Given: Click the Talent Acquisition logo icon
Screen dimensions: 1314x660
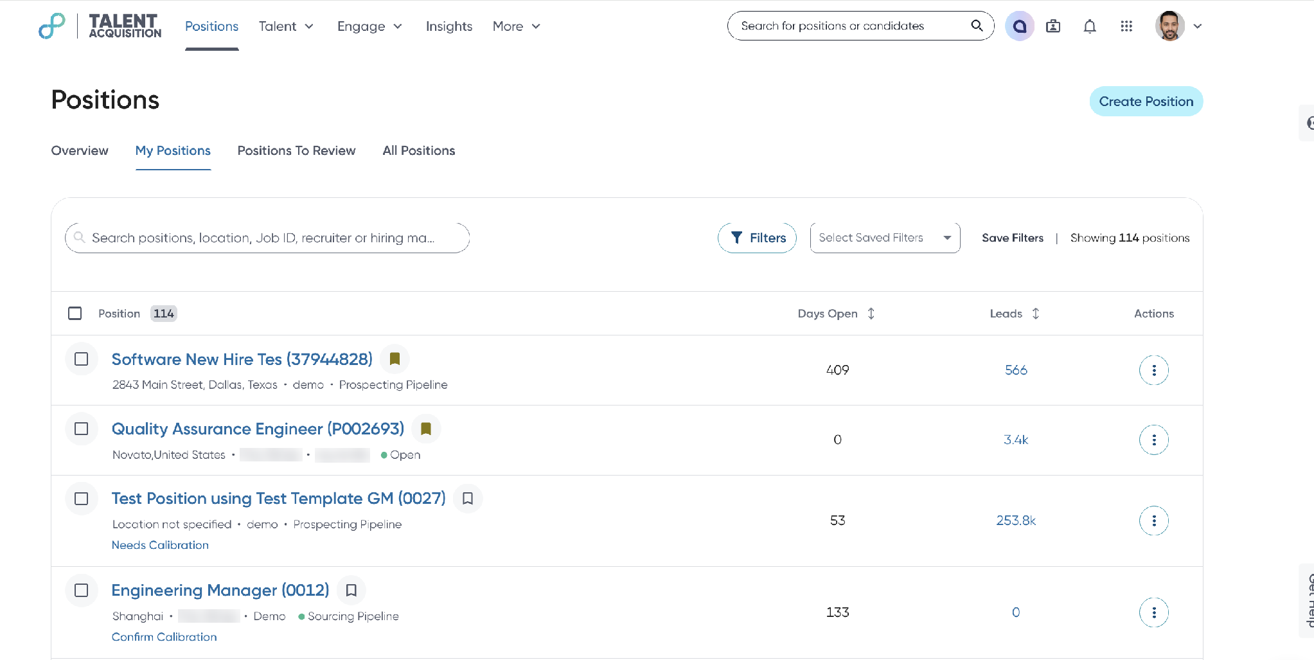Looking at the screenshot, I should tap(52, 26).
